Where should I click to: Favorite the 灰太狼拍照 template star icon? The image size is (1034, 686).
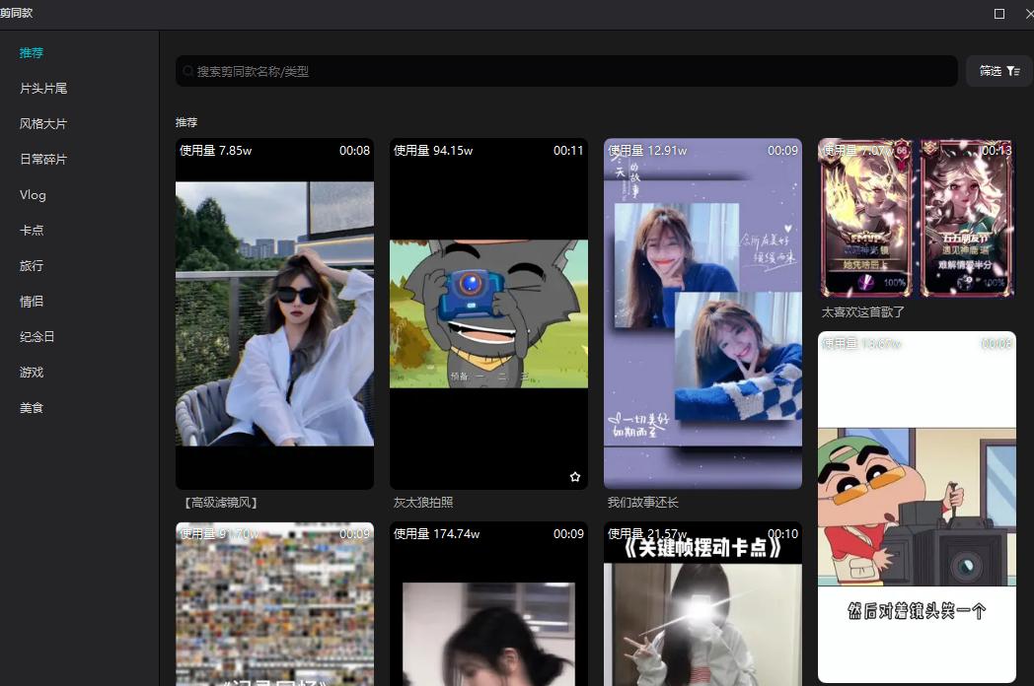pos(575,476)
